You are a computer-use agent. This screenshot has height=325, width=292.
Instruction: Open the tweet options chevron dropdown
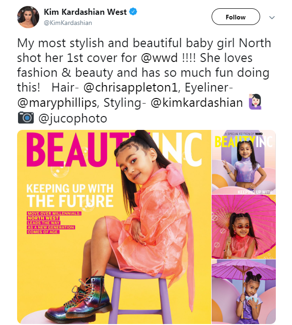272,18
